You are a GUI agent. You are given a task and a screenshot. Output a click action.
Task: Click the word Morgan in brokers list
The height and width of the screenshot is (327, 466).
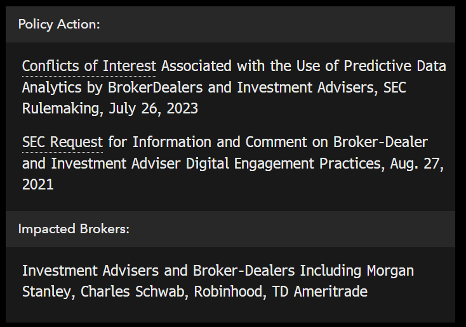click(390, 271)
